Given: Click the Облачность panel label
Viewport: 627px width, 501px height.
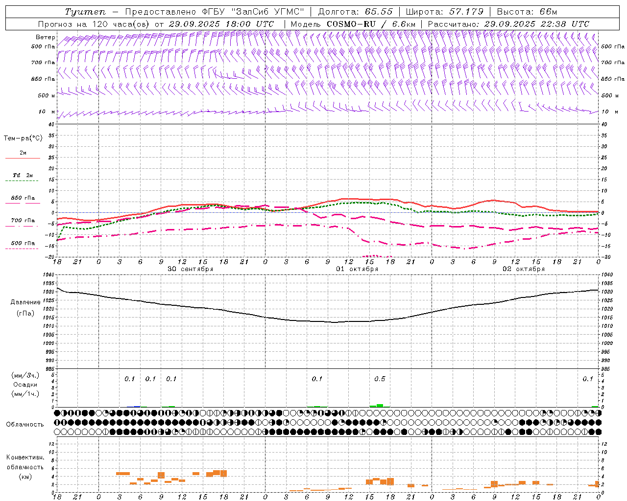Looking at the screenshot, I should 25,424.
